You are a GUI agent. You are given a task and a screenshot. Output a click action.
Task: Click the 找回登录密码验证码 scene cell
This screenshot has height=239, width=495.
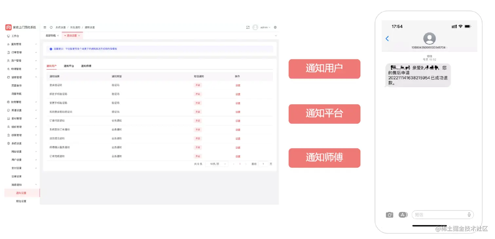point(61,112)
